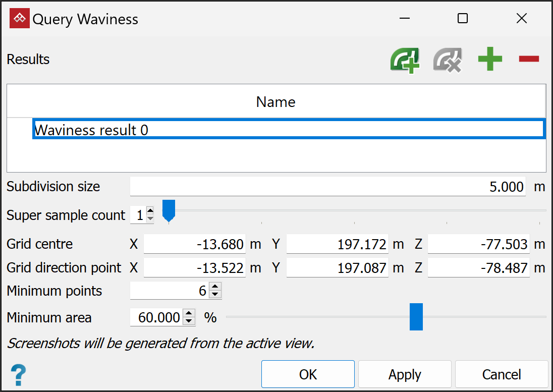Open help with the blue question mark
The image size is (553, 392).
point(18,375)
